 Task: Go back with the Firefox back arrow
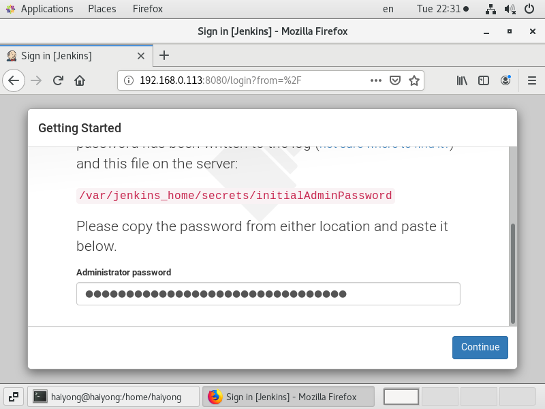(x=14, y=80)
